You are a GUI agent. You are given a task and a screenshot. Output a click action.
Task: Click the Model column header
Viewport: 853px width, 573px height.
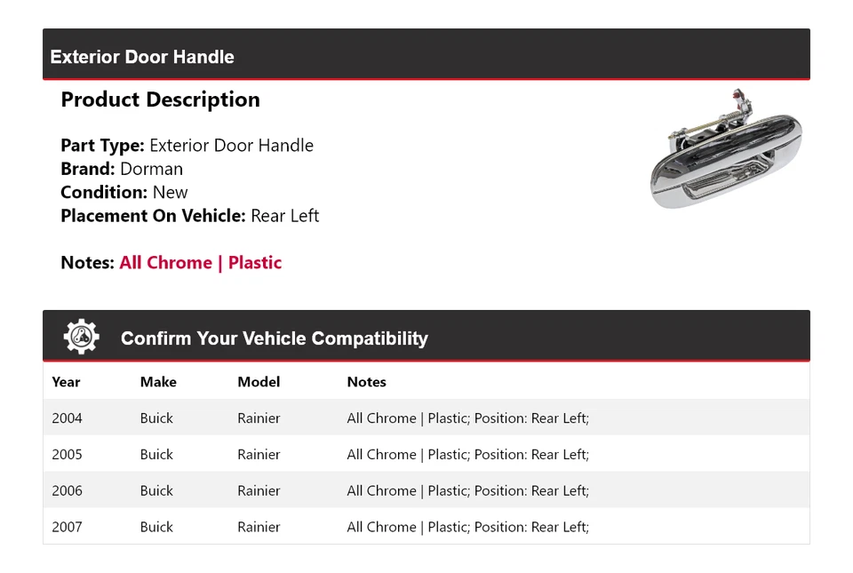[259, 382]
